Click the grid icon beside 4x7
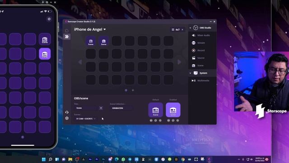Screen dimensions: 289x163 [x=173, y=29]
